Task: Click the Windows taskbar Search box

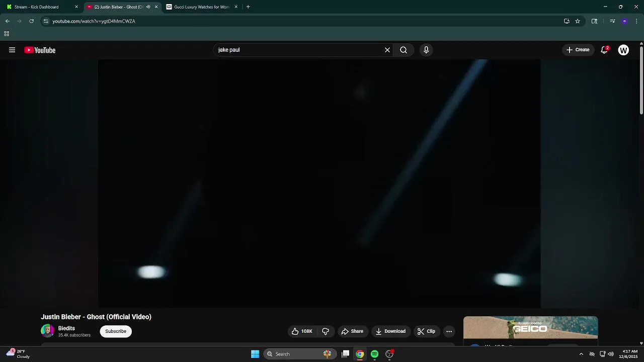Action: 299,354
